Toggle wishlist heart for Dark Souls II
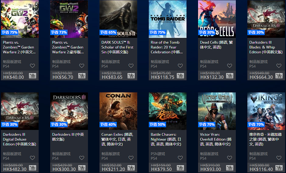The width and height of the screenshot is (286, 173). (x=131, y=66)
